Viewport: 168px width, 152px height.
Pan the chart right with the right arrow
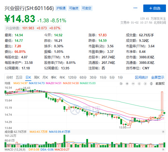[x=145, y=84]
